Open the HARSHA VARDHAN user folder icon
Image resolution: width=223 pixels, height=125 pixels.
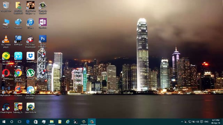[x=18, y=8]
